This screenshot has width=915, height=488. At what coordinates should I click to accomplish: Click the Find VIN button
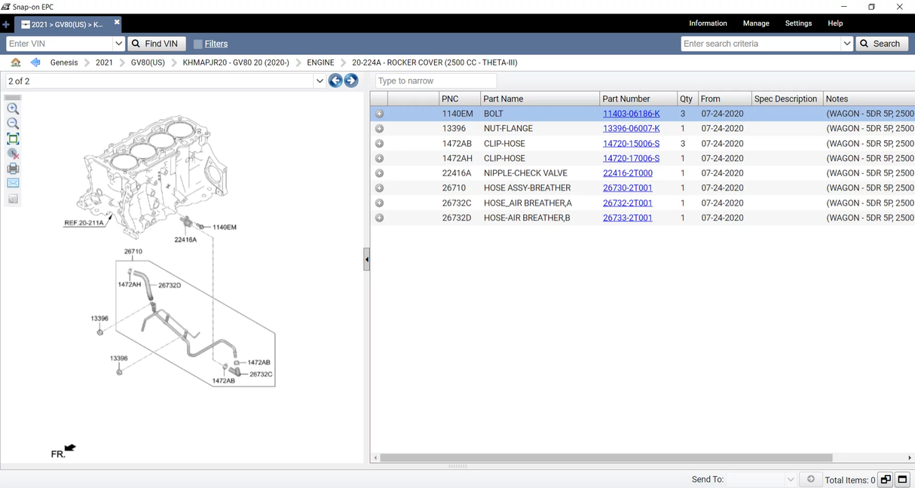coord(156,44)
